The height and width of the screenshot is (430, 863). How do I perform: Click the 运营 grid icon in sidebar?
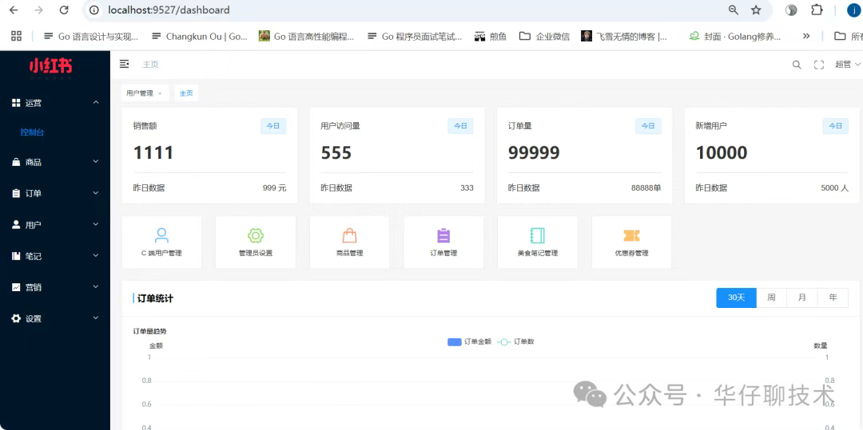[x=16, y=103]
